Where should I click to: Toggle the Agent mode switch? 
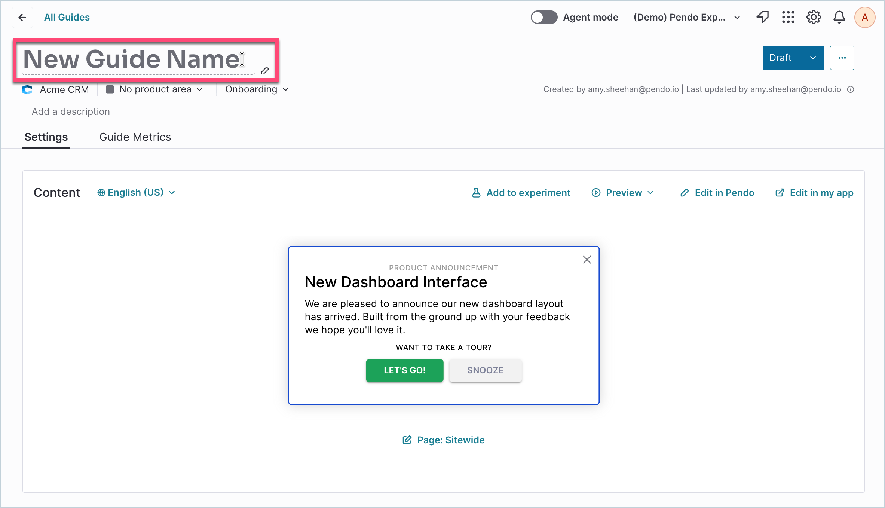click(544, 17)
